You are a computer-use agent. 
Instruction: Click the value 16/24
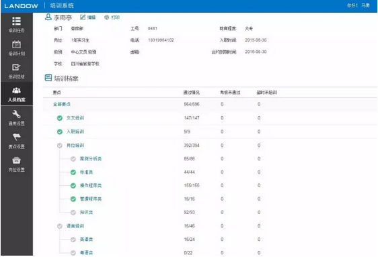coord(189,240)
